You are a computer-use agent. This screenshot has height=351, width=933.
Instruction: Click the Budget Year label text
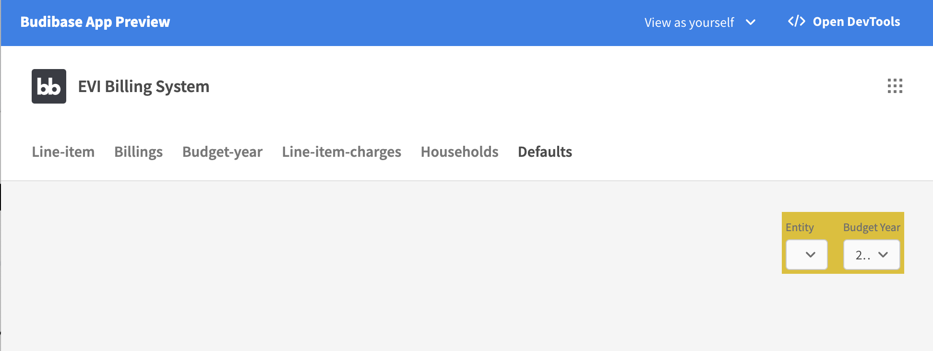click(871, 227)
